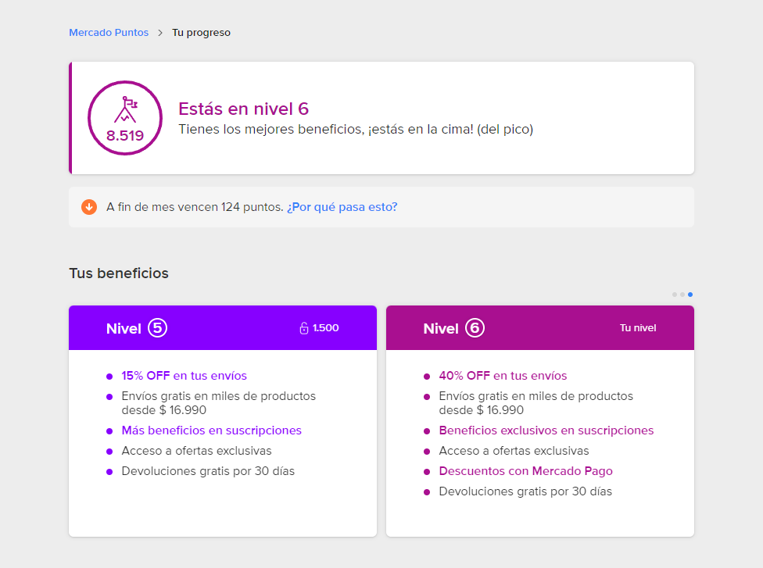Open Más beneficios en suscripciones link
The width and height of the screenshot is (763, 568).
tap(211, 430)
